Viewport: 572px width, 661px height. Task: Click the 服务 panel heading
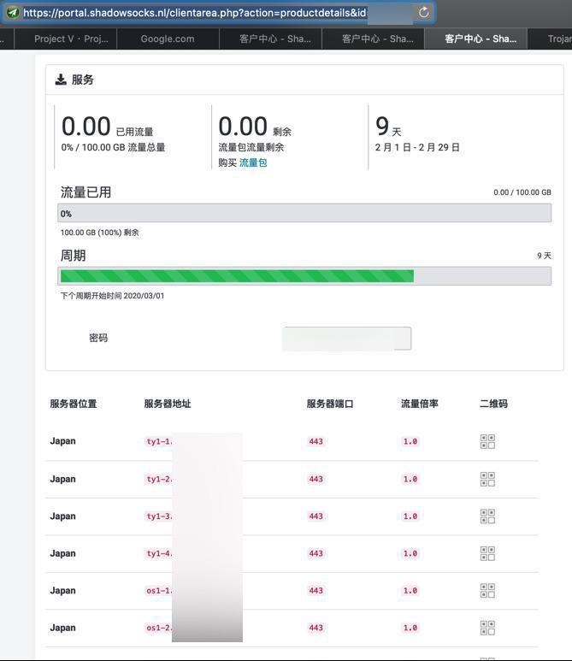pyautogui.click(x=83, y=80)
